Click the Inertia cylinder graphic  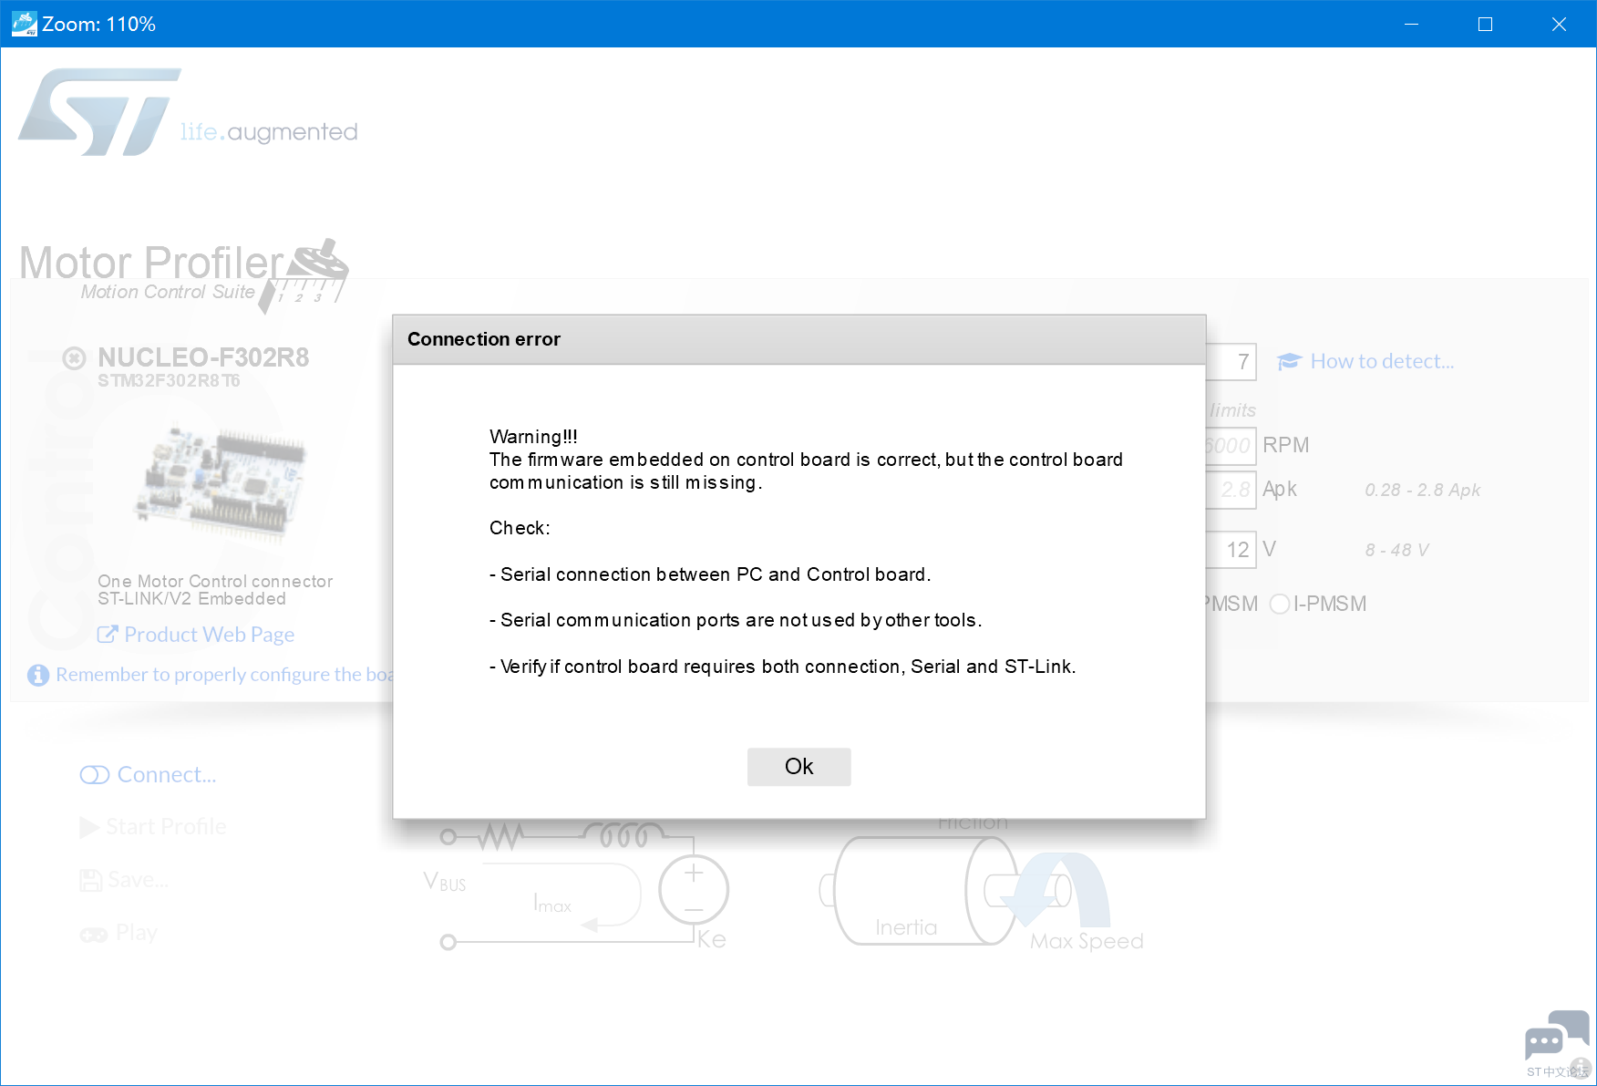(925, 891)
